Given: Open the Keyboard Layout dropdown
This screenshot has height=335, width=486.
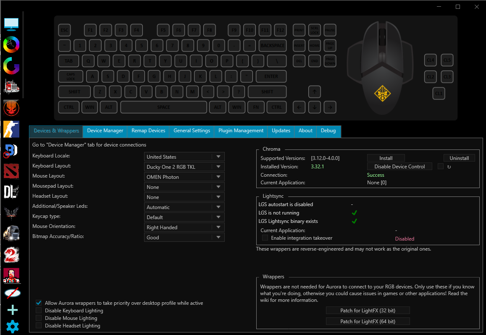Looking at the screenshot, I should pyautogui.click(x=184, y=166).
